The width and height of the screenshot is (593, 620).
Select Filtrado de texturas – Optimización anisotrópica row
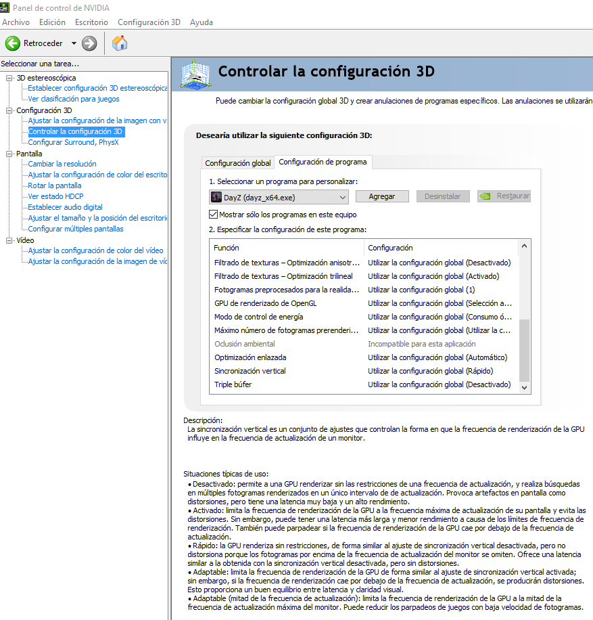pyautogui.click(x=364, y=263)
